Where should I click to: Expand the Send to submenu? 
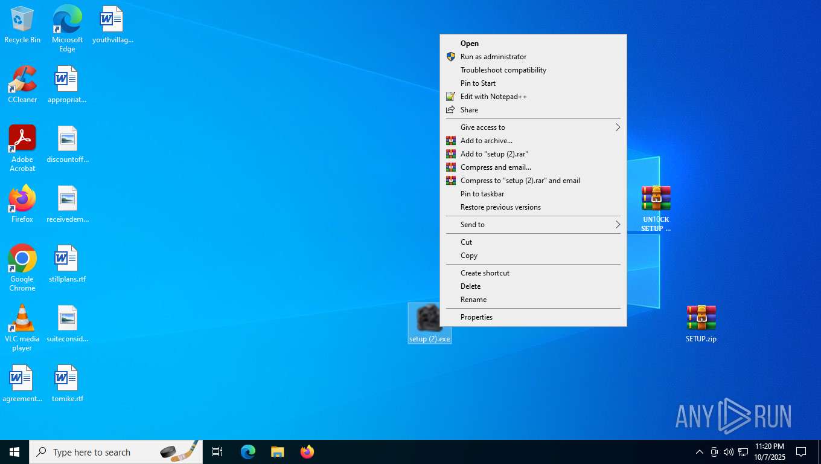533,225
